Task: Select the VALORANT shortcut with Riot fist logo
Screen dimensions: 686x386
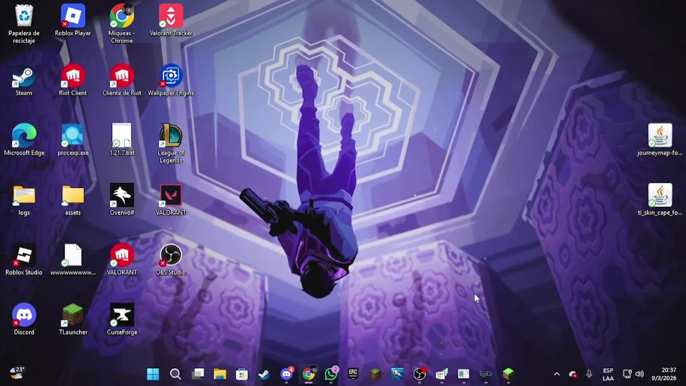Action: [122, 259]
